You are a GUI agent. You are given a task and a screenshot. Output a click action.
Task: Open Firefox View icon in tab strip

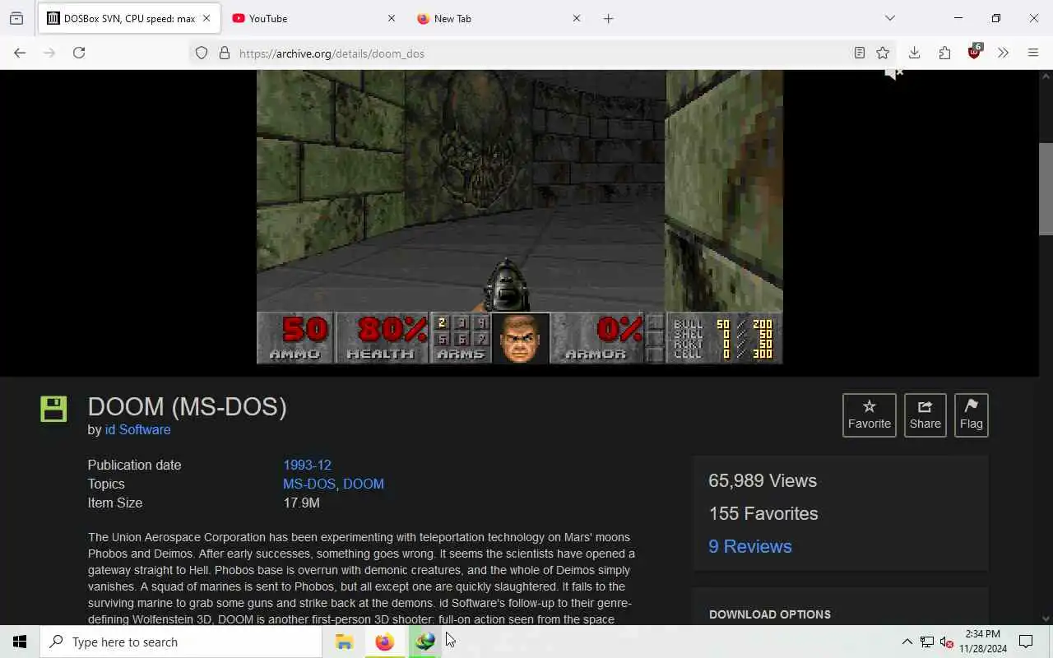[16, 18]
